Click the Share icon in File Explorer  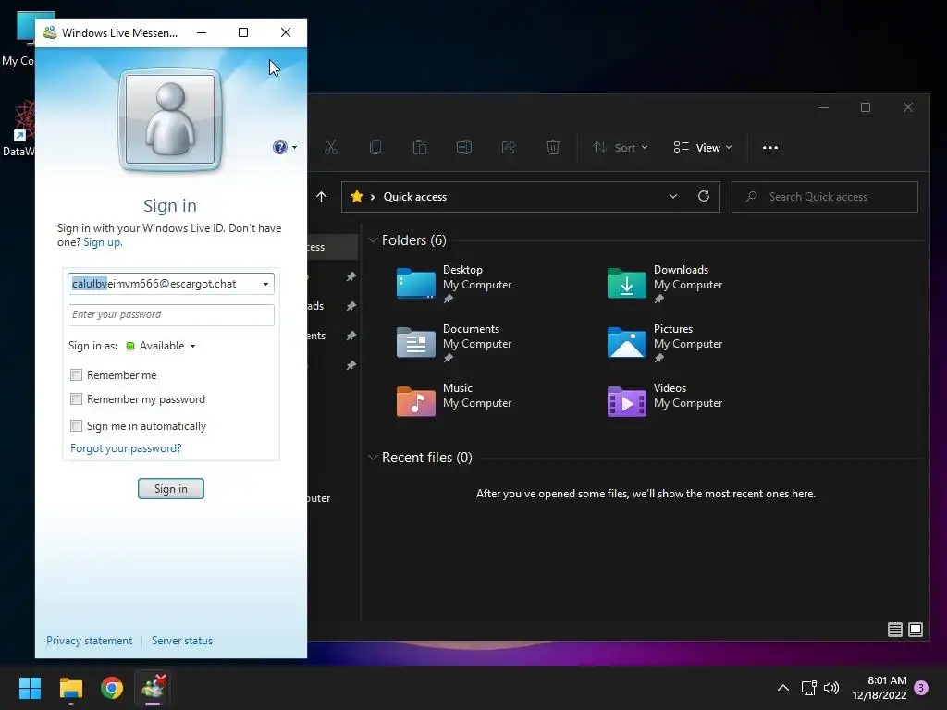[x=509, y=147]
